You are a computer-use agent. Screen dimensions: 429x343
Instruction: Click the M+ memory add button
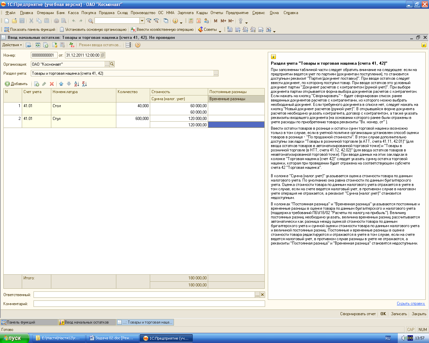223,21
